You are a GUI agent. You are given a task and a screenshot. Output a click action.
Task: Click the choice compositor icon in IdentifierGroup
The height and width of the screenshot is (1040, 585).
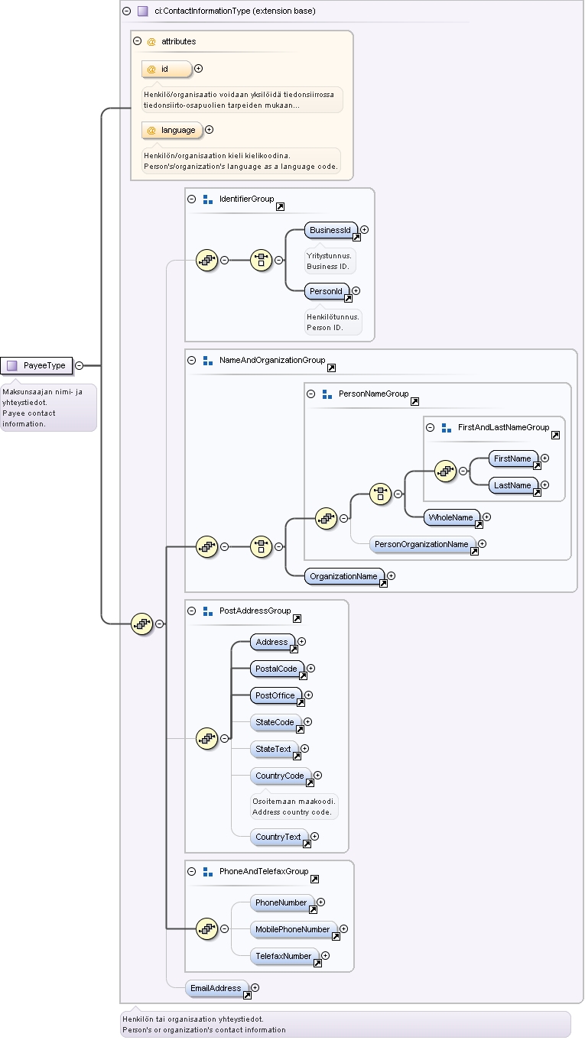click(x=261, y=260)
